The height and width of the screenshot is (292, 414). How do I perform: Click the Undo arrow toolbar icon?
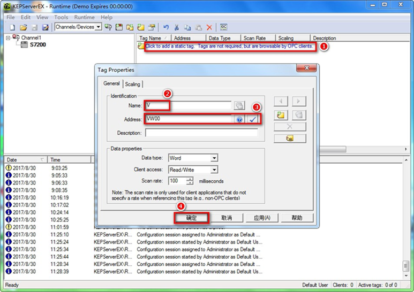(x=166, y=27)
